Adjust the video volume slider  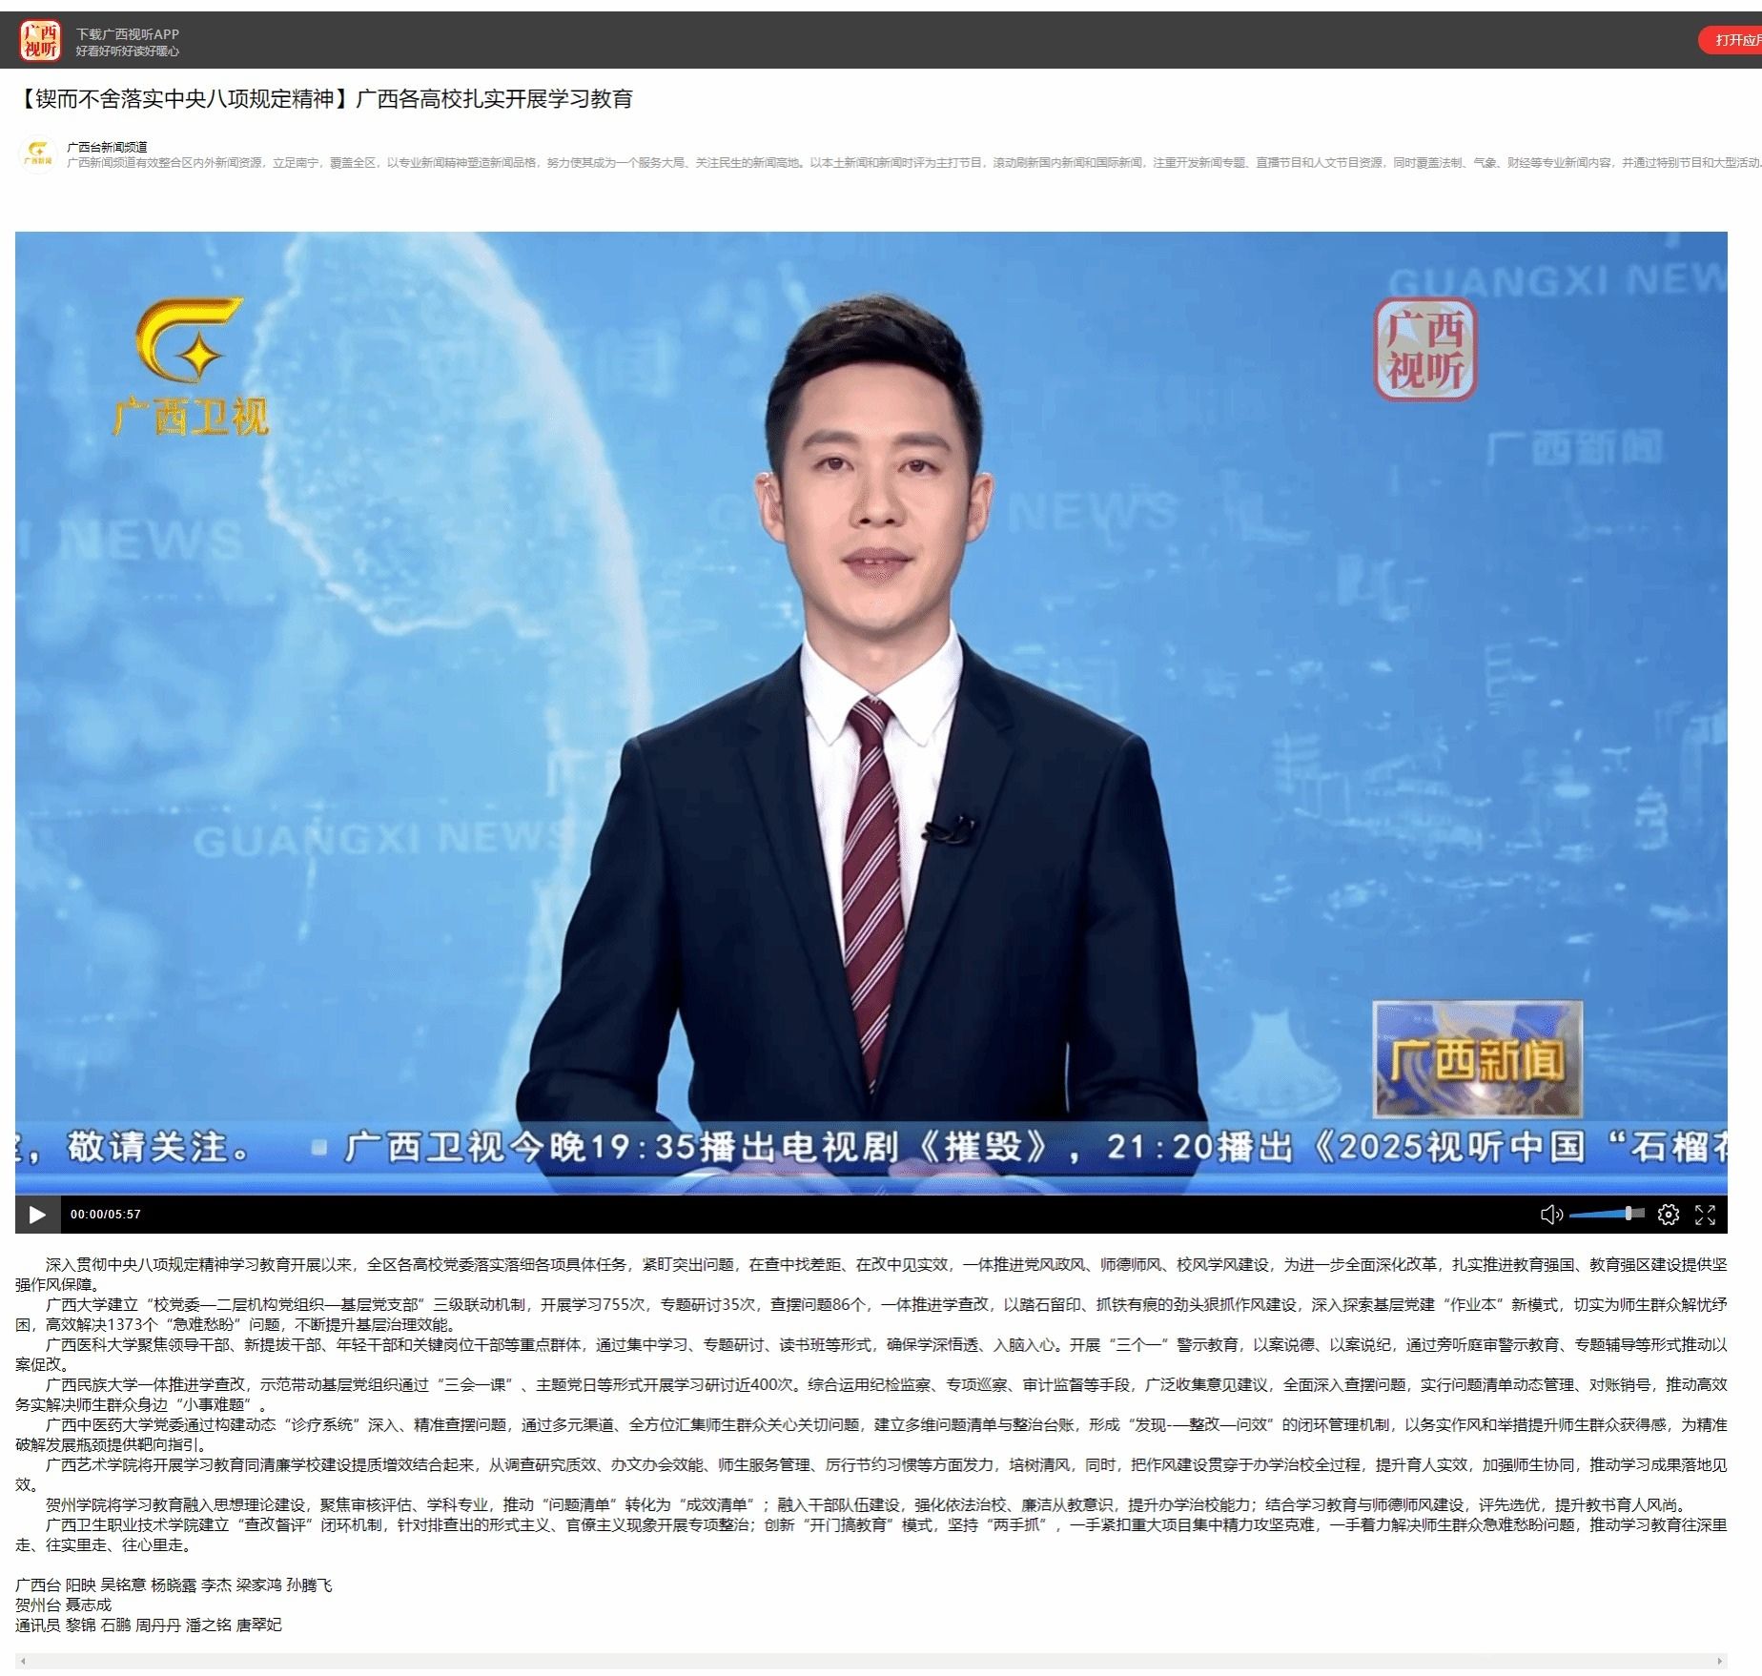tap(1600, 1214)
